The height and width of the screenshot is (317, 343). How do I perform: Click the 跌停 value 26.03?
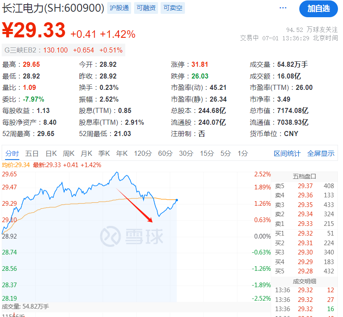click(200, 76)
